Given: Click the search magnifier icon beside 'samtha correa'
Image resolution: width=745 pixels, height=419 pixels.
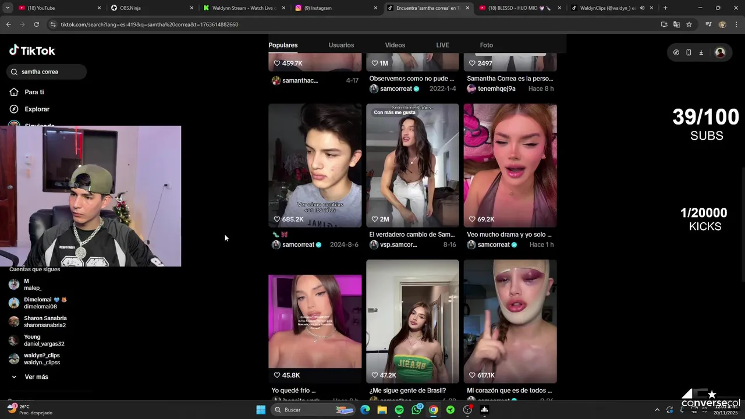Looking at the screenshot, I should point(15,72).
